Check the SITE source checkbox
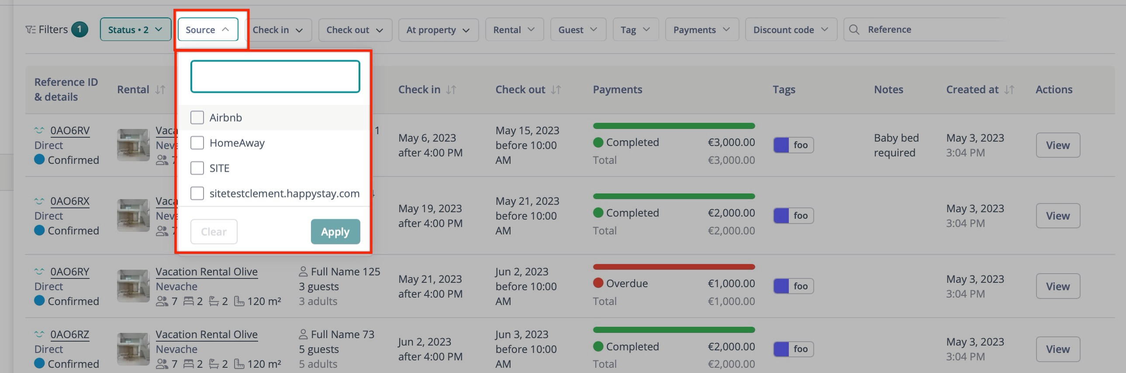The width and height of the screenshot is (1126, 373). (197, 168)
